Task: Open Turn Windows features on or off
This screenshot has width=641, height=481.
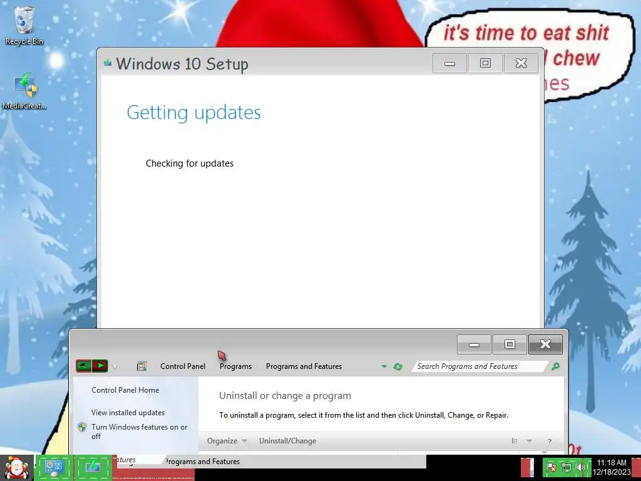Action: (140, 432)
